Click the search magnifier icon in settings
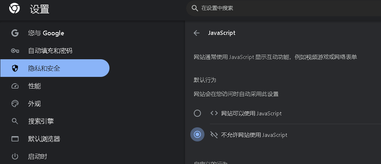Viewport: 381px width, 164px height. 195,8
